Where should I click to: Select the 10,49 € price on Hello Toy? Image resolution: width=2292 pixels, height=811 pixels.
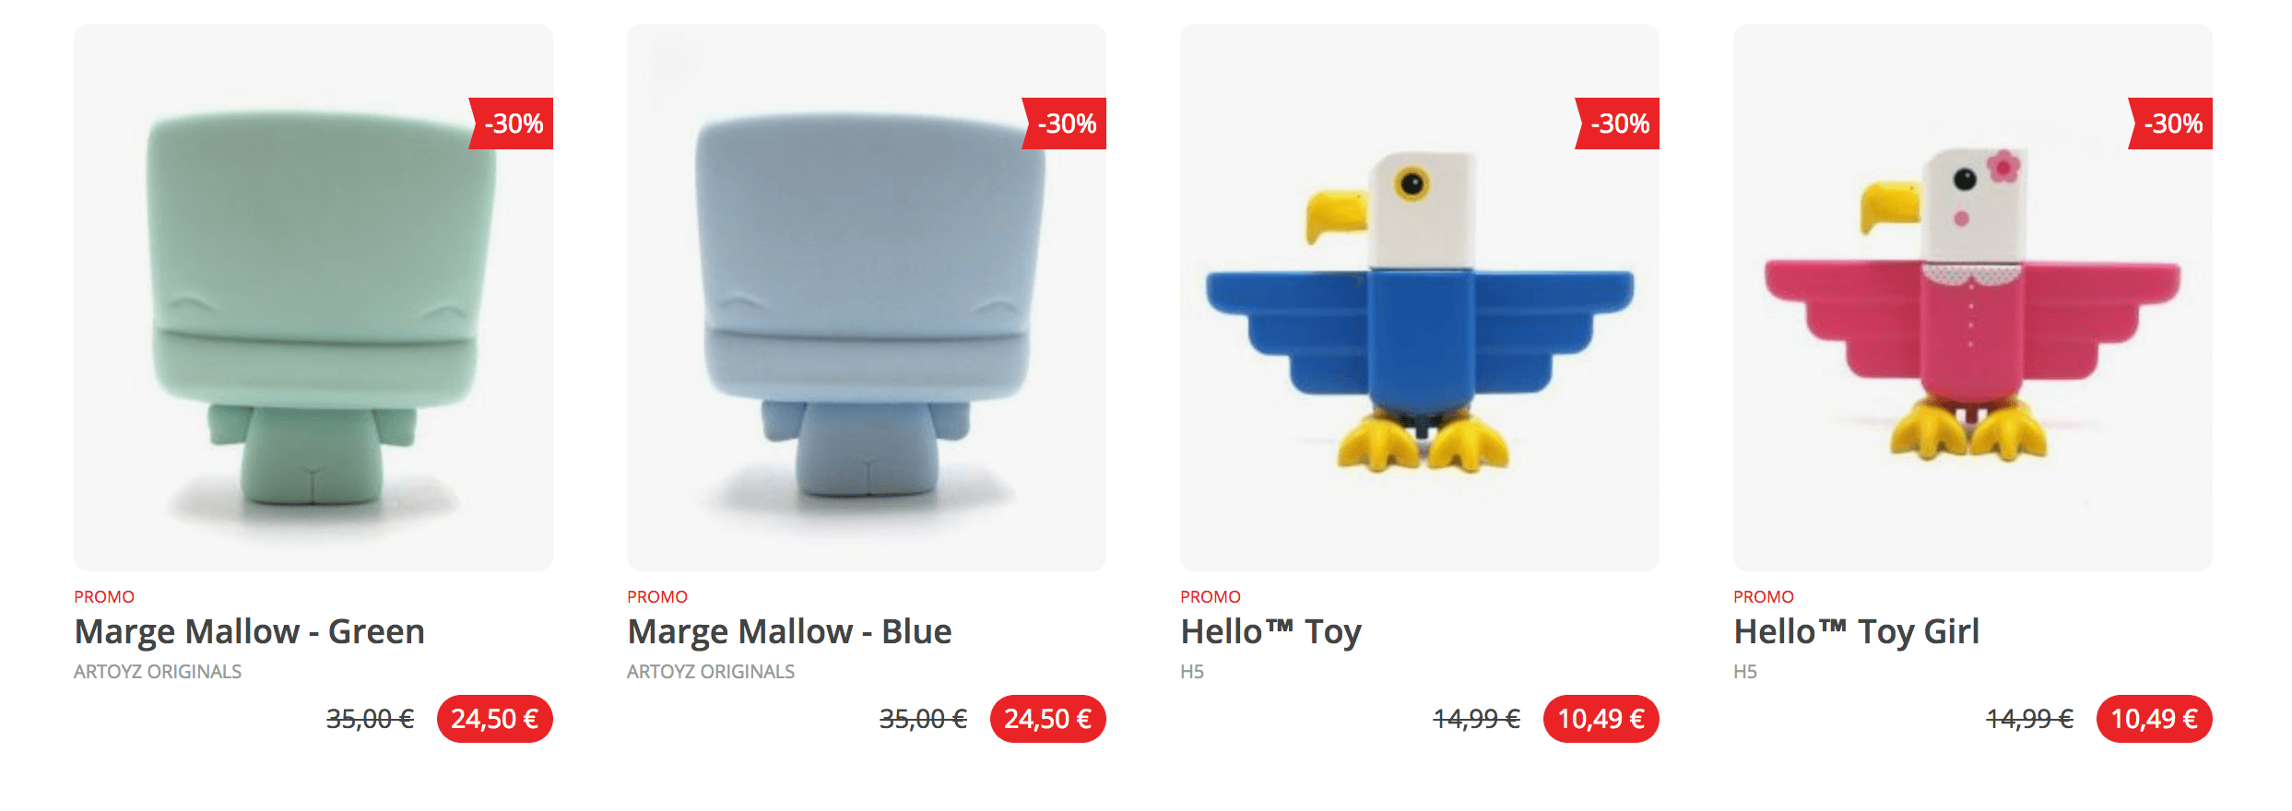(x=1601, y=719)
